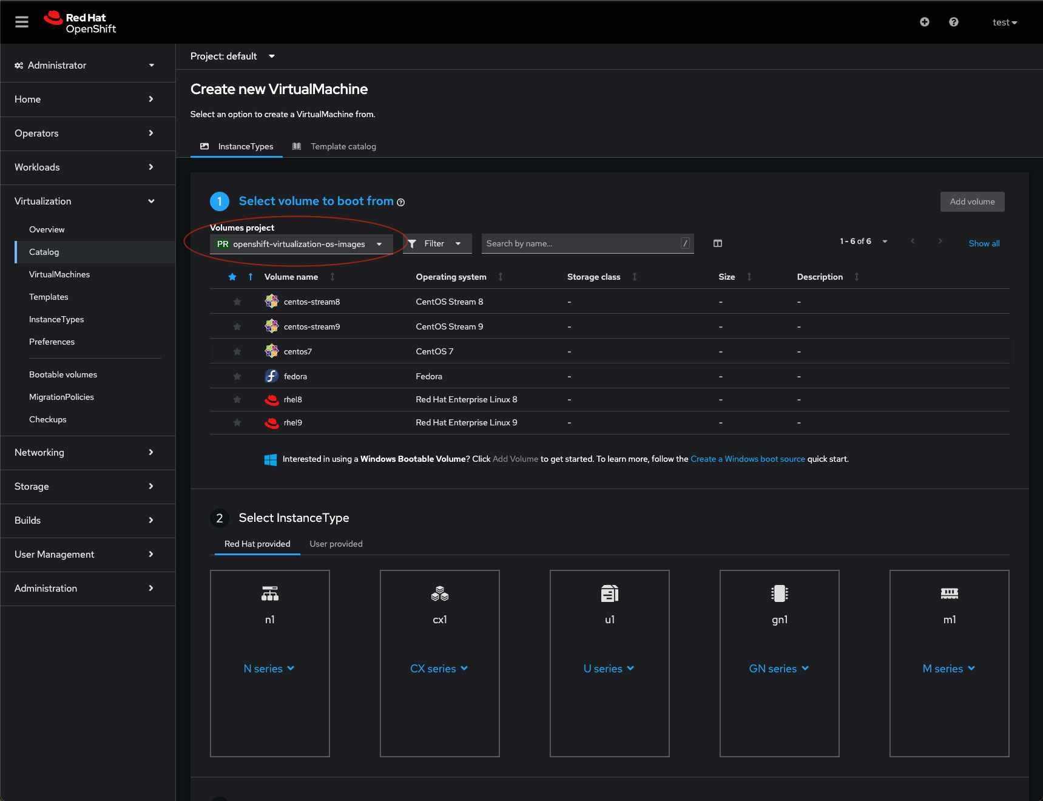This screenshot has height=801, width=1043.
Task: Expand the Filter dropdown
Action: pyautogui.click(x=437, y=243)
